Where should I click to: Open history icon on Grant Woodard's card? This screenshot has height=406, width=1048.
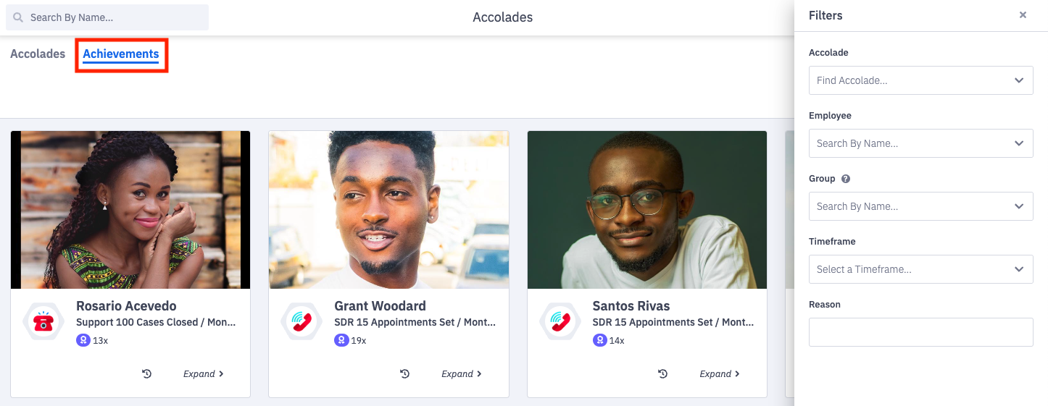click(x=404, y=374)
